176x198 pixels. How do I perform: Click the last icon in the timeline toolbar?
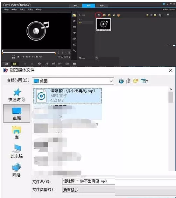pos(74,64)
